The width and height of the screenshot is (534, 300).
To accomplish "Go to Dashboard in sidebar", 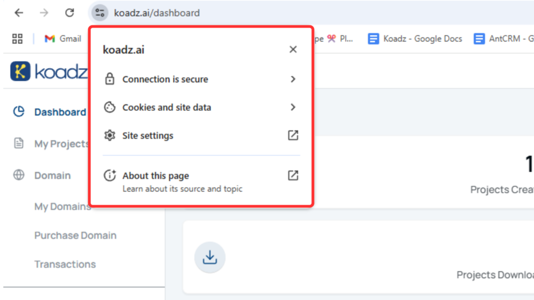I will pyautogui.click(x=59, y=112).
